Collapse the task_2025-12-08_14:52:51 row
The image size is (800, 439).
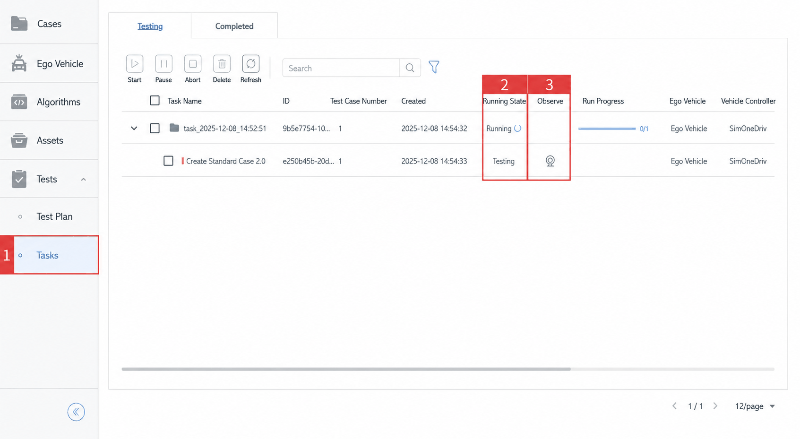point(134,128)
